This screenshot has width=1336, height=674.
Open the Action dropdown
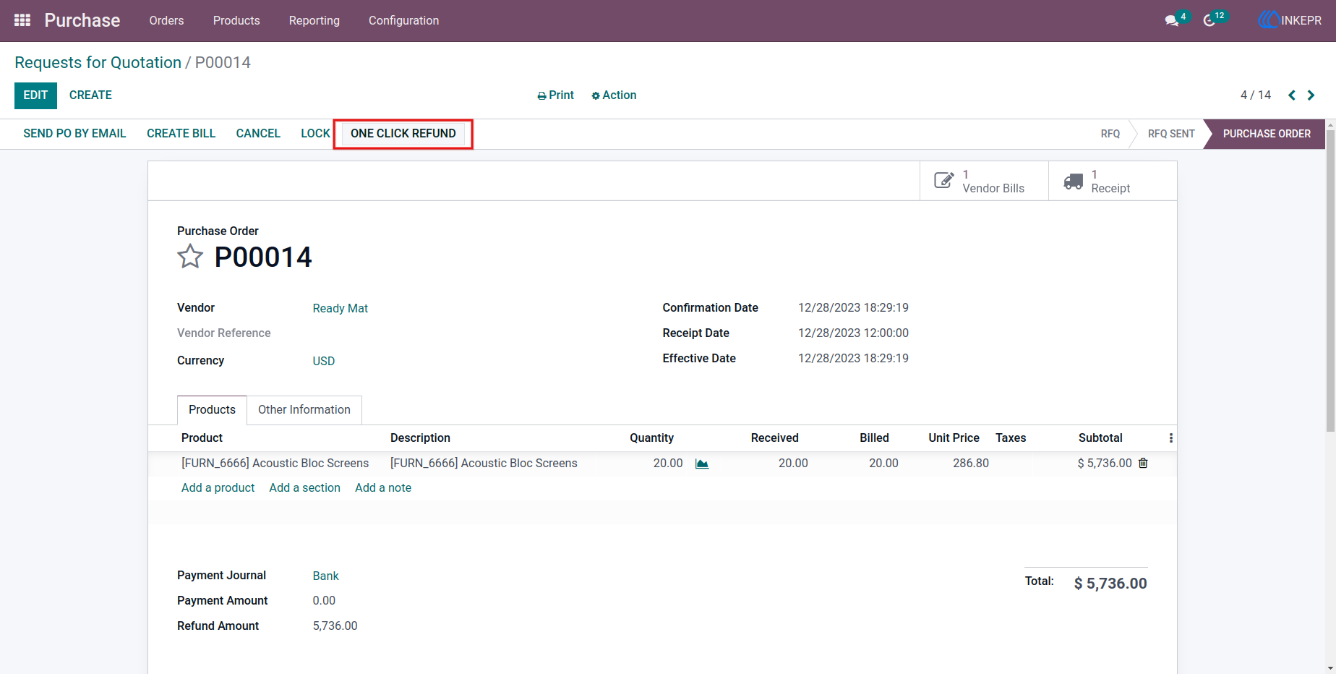click(614, 95)
